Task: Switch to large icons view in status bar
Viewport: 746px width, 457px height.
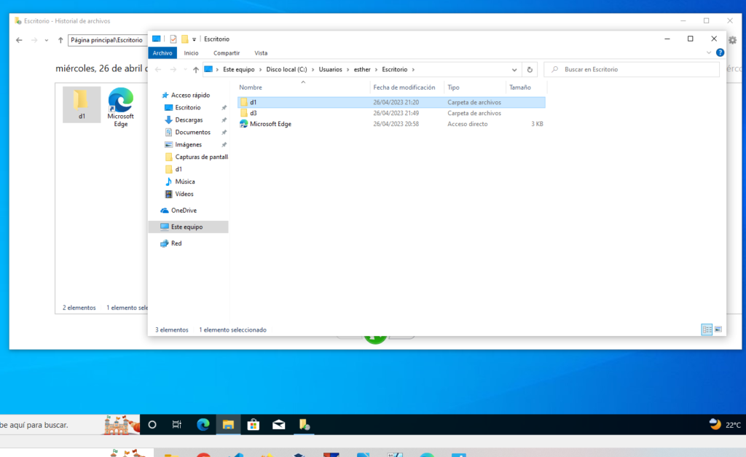Action: 718,329
